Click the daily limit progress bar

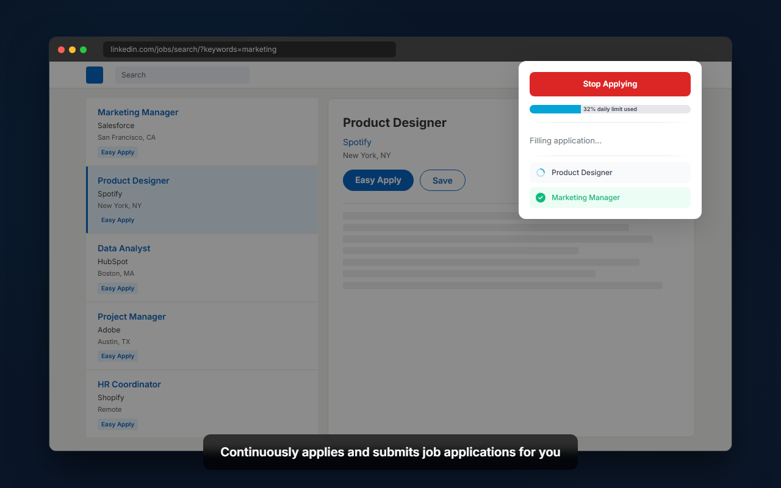(610, 109)
